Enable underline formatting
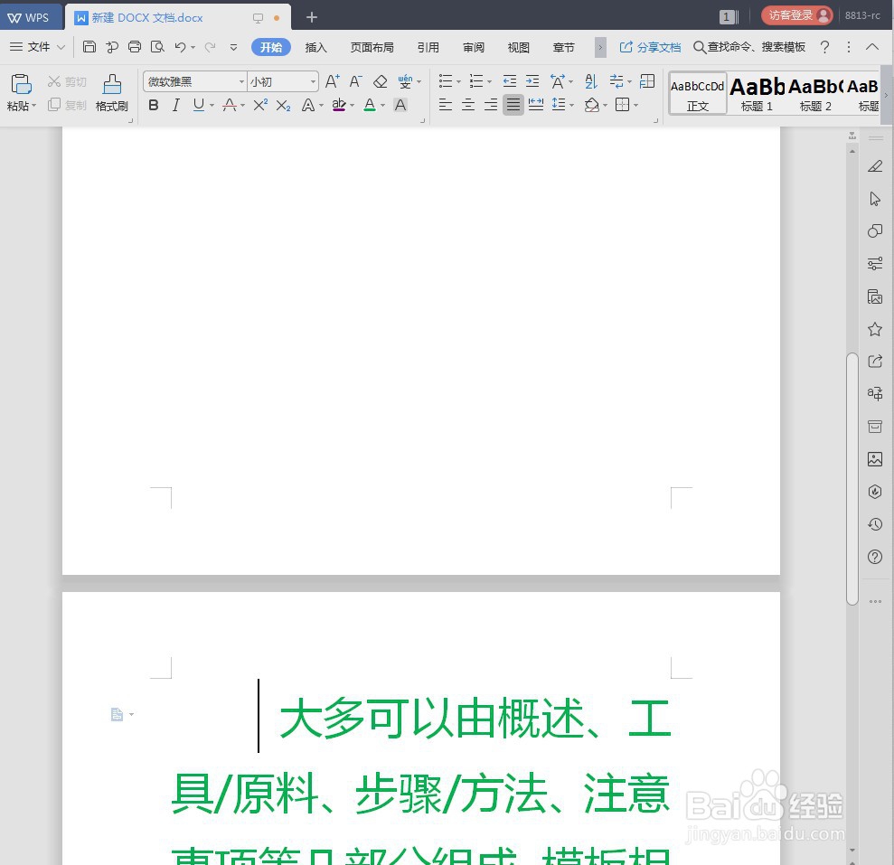This screenshot has height=865, width=894. click(197, 105)
